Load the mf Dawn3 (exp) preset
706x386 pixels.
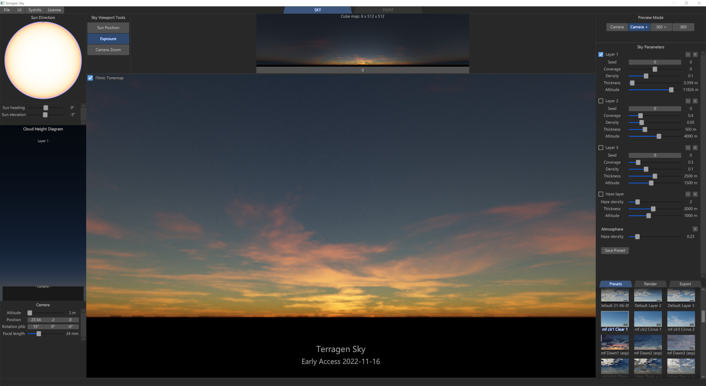coord(681,343)
